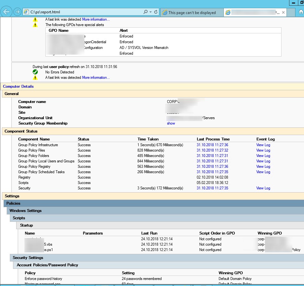
Task: Click the browser Back arrow button
Action: coord(6,12)
